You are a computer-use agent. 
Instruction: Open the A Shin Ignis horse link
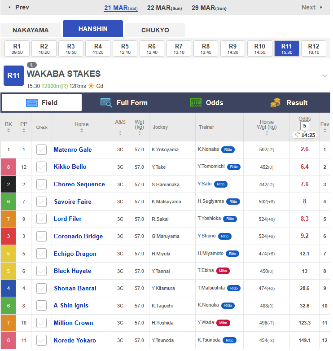[x=71, y=306]
